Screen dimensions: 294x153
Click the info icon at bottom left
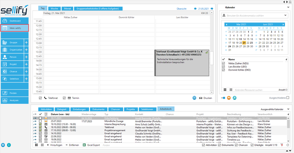point(9,145)
